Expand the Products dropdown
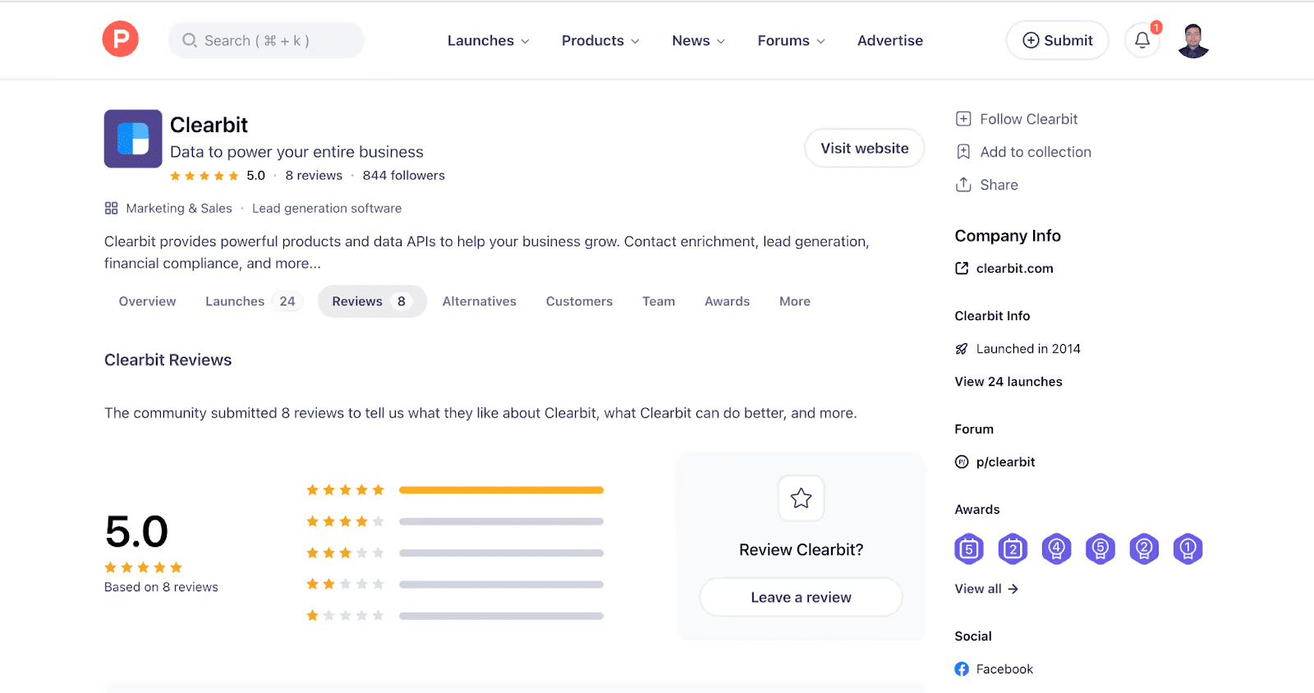Viewport: 1314px width, 693px height. point(600,40)
